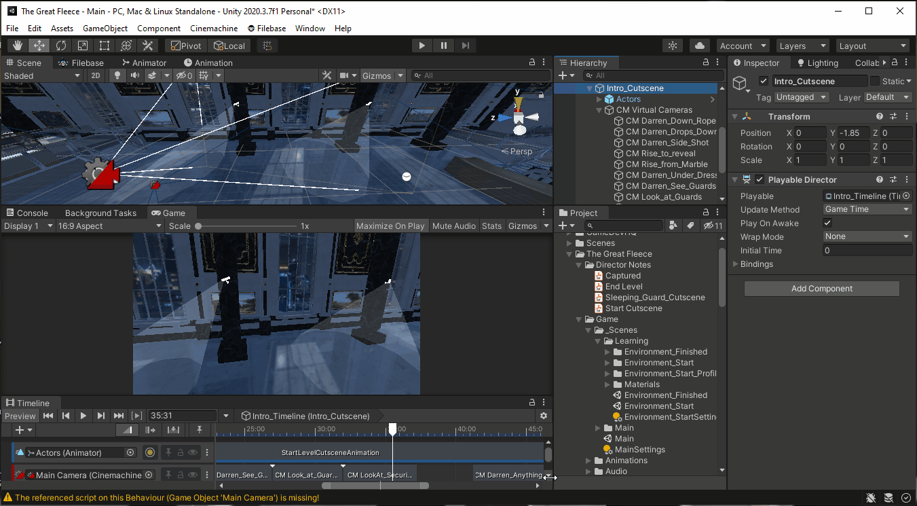Toggle Mute Audio in Game view
The height and width of the screenshot is (506, 917).
point(454,225)
